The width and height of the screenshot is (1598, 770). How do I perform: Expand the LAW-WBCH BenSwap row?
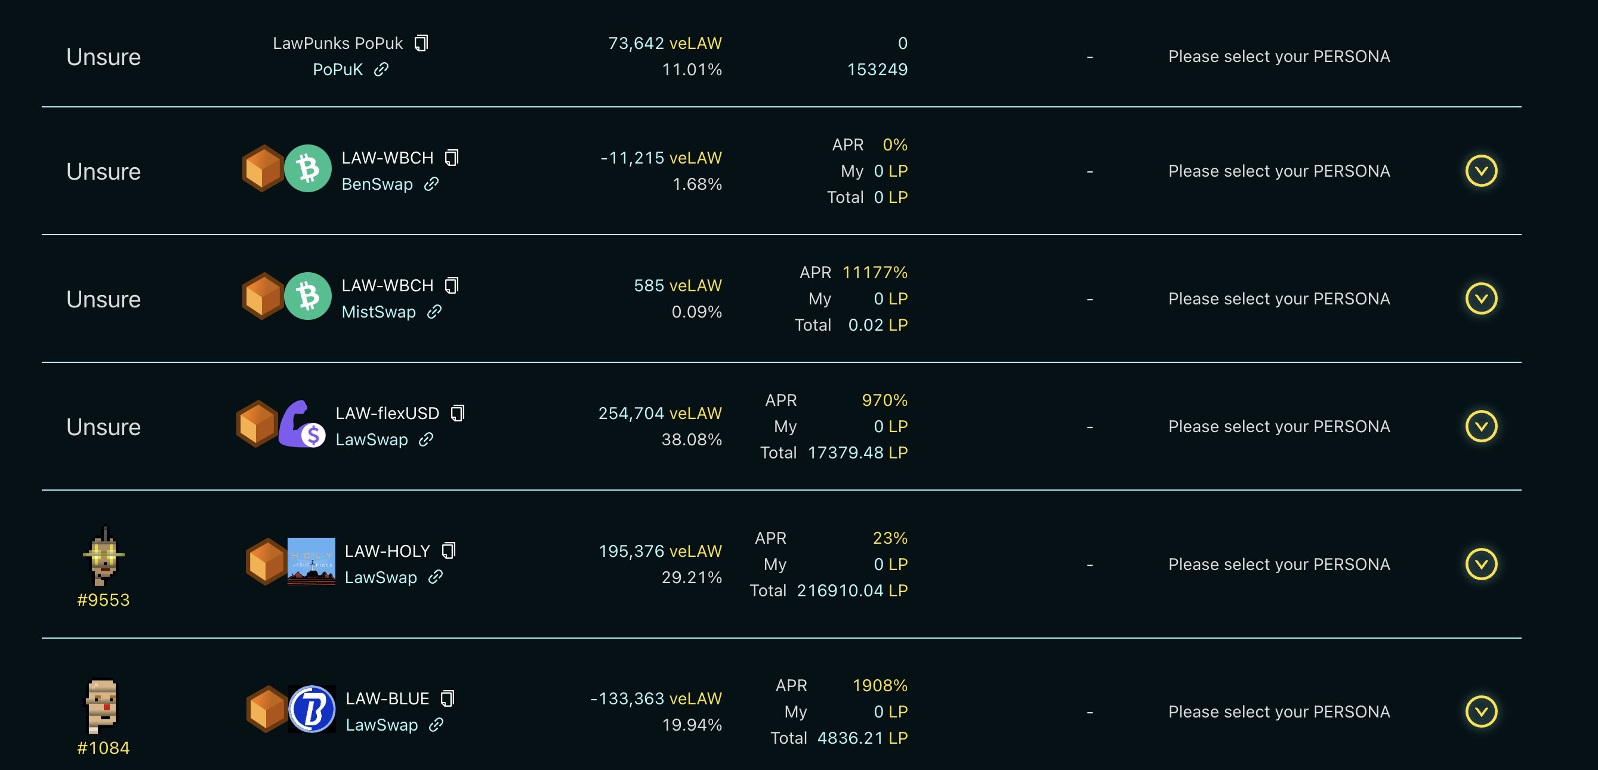pos(1481,171)
